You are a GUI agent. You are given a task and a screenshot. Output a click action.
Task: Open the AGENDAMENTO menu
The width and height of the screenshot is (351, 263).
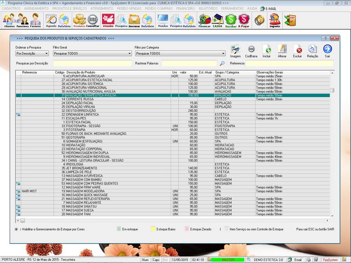click(x=36, y=8)
